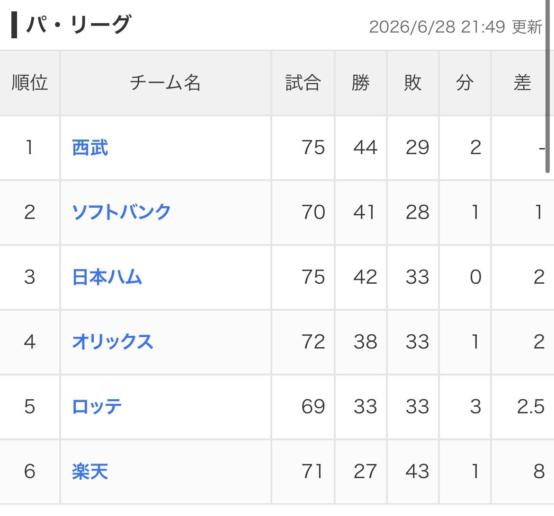Click the 分 column header

pyautogui.click(x=465, y=83)
